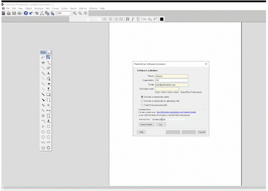Click the Zoom In magnifier icon
This screenshot has width=268, height=191.
point(75,13)
